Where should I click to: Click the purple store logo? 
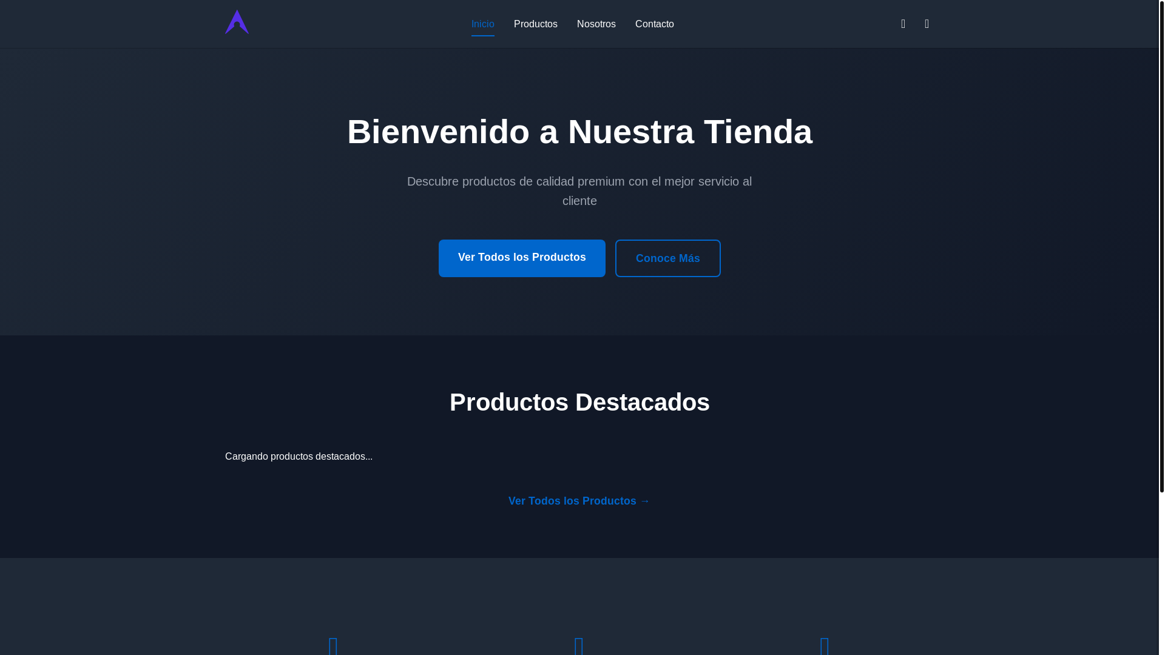click(x=237, y=22)
